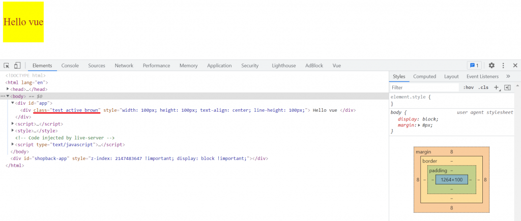The image size is (521, 221).
Task: Open the Sources tab
Action: (x=97, y=66)
